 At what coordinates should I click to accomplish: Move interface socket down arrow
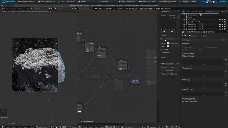point(178,17)
